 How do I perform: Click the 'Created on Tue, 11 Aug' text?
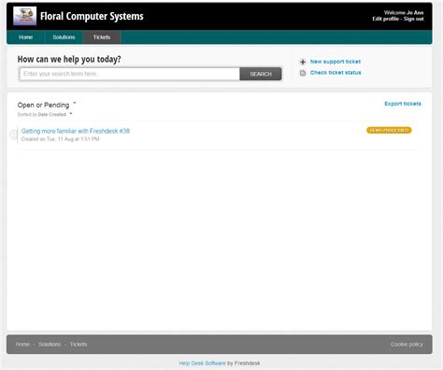pyautogui.click(x=60, y=139)
